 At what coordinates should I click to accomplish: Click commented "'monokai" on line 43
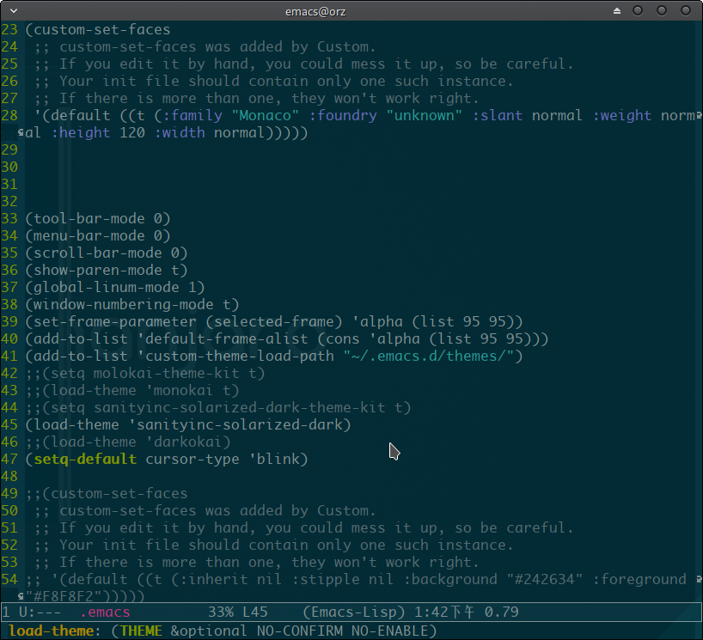pos(180,390)
